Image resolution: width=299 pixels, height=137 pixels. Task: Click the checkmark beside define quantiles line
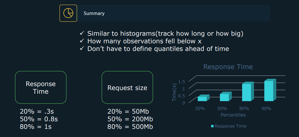tap(82, 48)
